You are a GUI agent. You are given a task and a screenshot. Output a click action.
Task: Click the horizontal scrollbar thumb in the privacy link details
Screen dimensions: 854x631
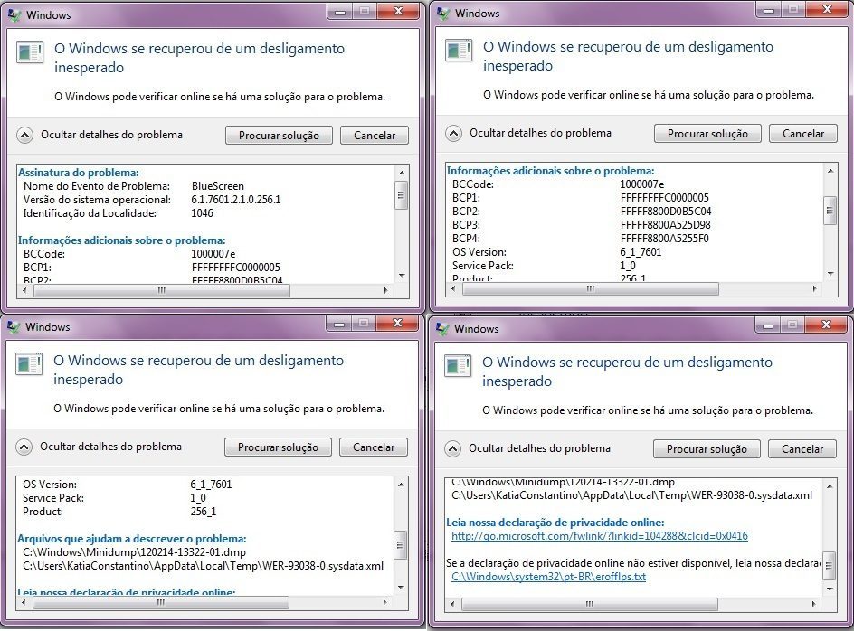[589, 604]
